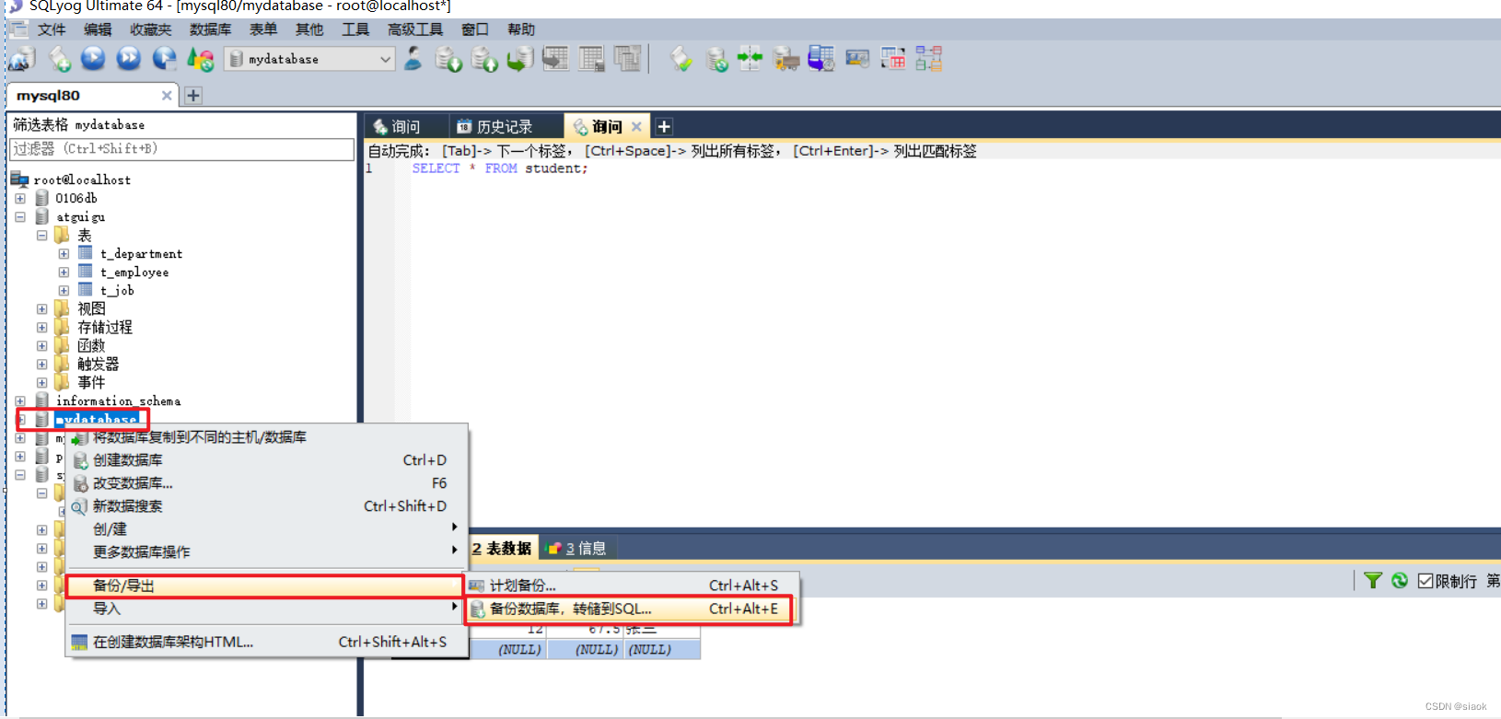Image resolution: width=1501 pixels, height=719 pixels.
Task: Click the 过滤器 filter input field
Action: pyautogui.click(x=181, y=148)
